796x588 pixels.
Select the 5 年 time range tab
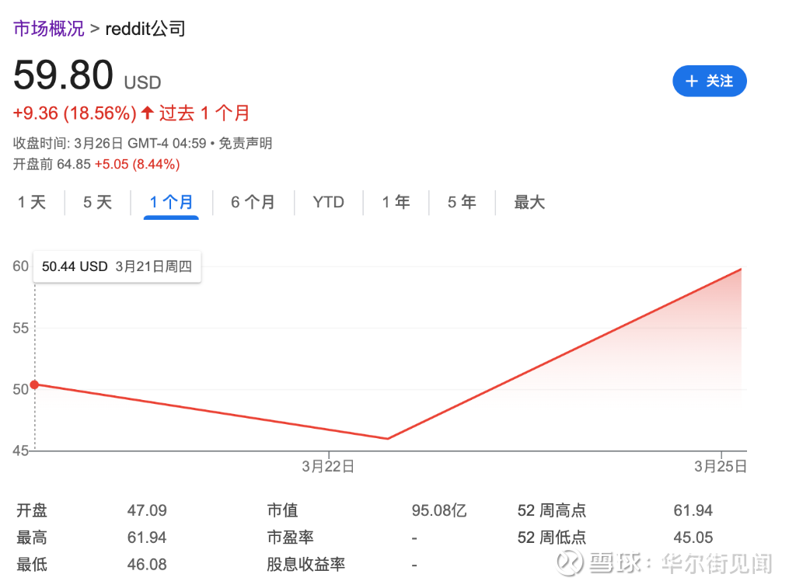[462, 203]
